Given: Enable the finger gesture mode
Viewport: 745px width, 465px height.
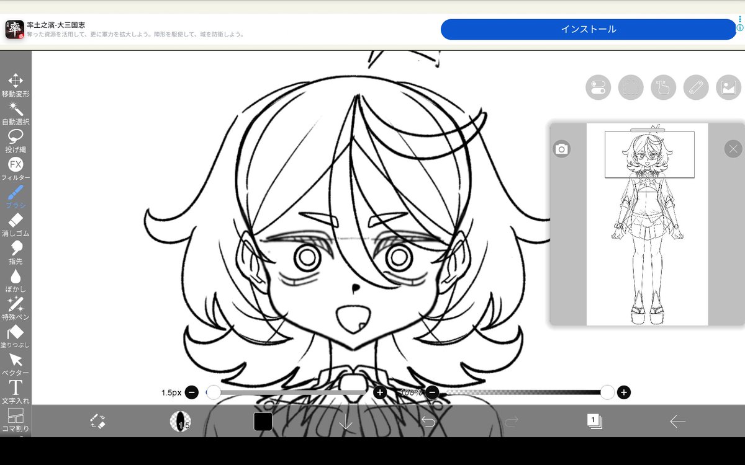Looking at the screenshot, I should (x=663, y=87).
